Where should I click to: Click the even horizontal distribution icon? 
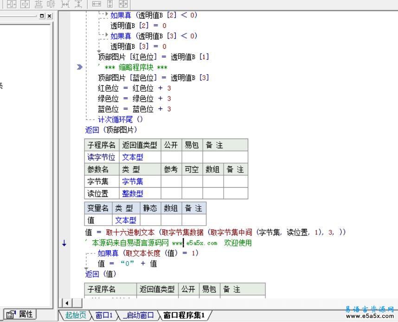pos(51,4)
